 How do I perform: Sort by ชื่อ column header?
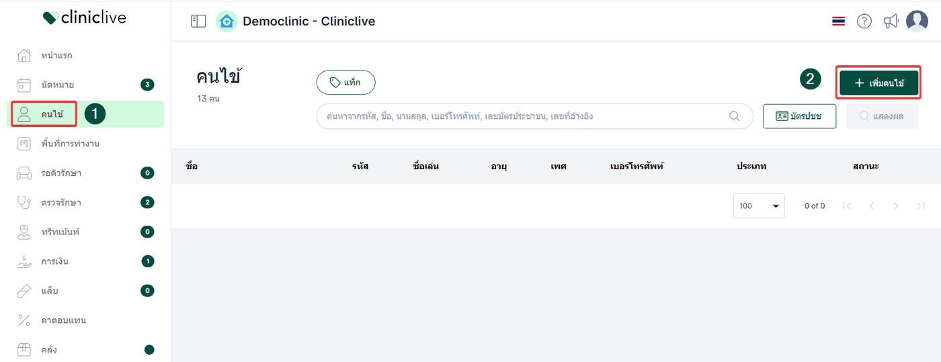pyautogui.click(x=192, y=166)
